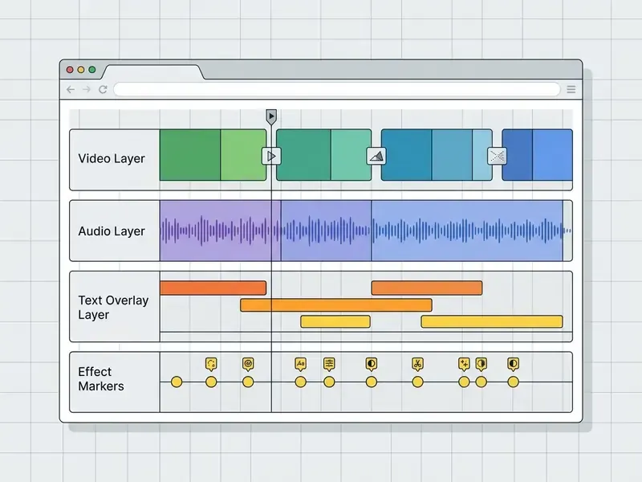The image size is (642, 482).
Task: Open the mountain wipe transition icon
Action: pyautogui.click(x=376, y=156)
